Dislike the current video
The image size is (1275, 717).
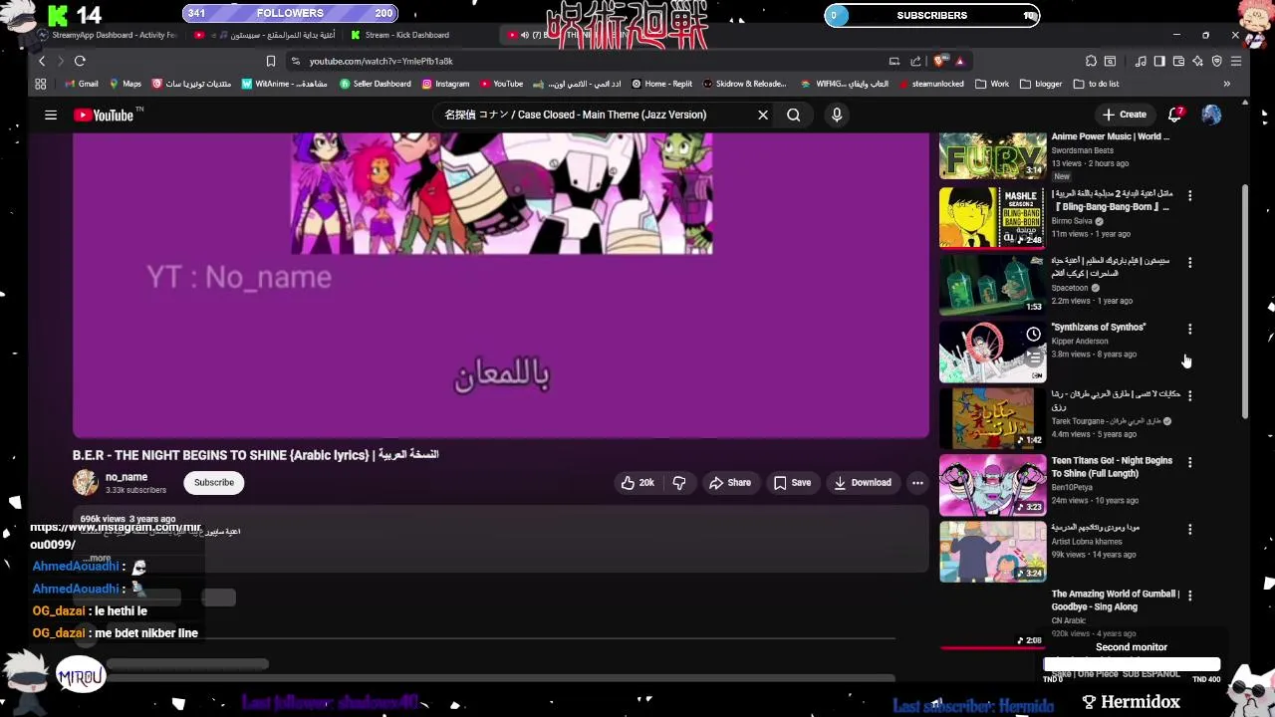click(679, 483)
